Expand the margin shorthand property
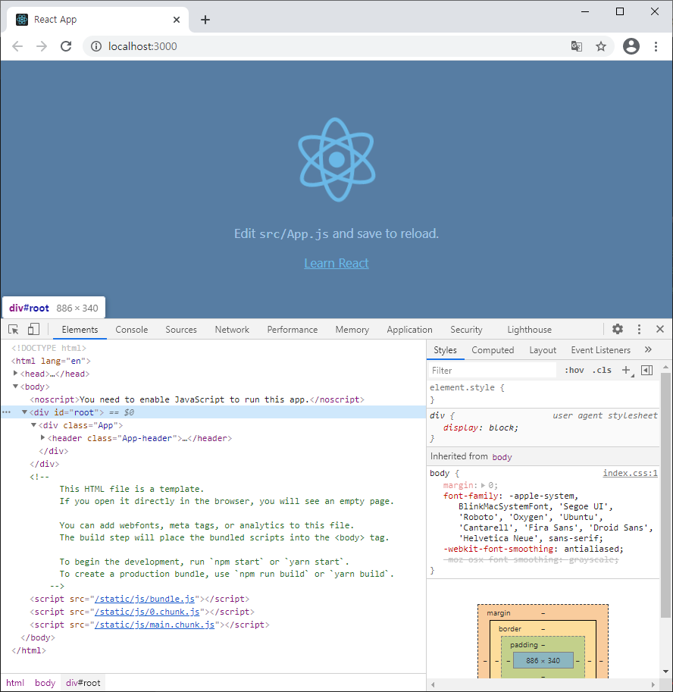Screen dimensions: 673x692 pyautogui.click(x=483, y=485)
